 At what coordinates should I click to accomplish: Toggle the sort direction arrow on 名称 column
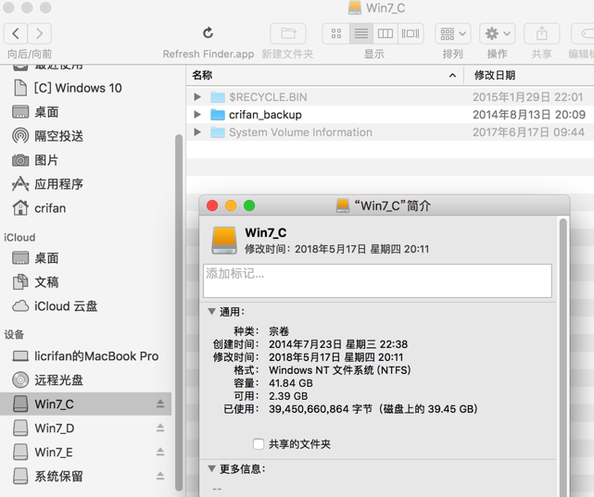coord(452,76)
